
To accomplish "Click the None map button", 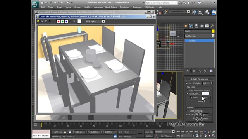I will tap(200, 102).
